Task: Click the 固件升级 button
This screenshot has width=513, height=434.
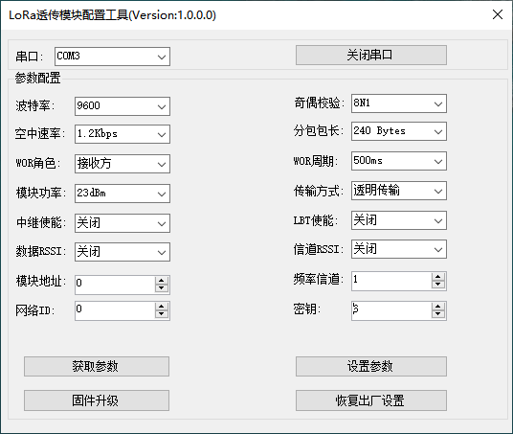Action: (97, 400)
